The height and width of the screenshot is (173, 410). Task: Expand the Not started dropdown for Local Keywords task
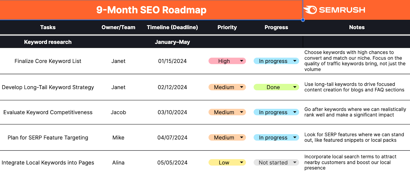(294, 163)
